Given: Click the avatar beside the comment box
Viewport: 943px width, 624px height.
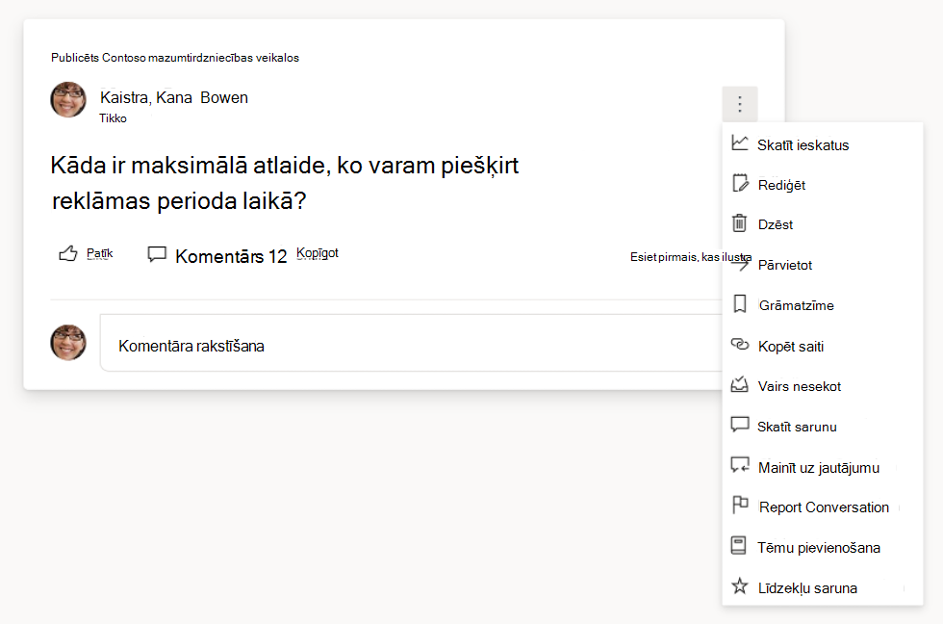Looking at the screenshot, I should click(68, 343).
